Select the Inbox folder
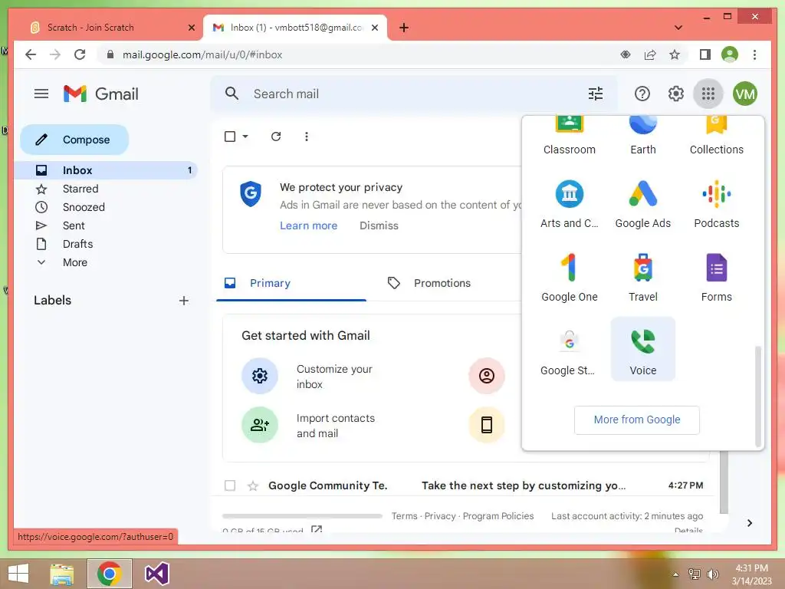This screenshot has width=785, height=589. [x=106, y=170]
